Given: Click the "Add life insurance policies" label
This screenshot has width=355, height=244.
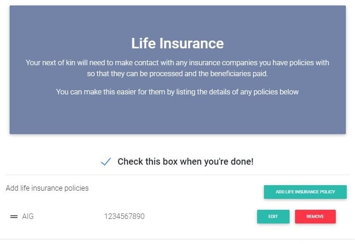Looking at the screenshot, I should (47, 188).
